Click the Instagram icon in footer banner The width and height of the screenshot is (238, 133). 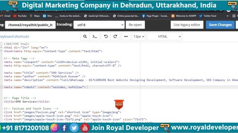(55, 128)
